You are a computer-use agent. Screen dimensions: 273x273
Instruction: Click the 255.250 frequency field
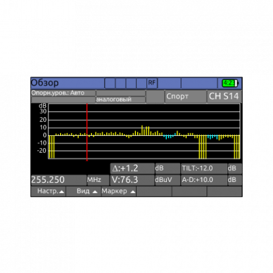(x=59, y=180)
